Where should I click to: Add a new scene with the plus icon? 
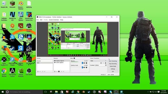38,71
